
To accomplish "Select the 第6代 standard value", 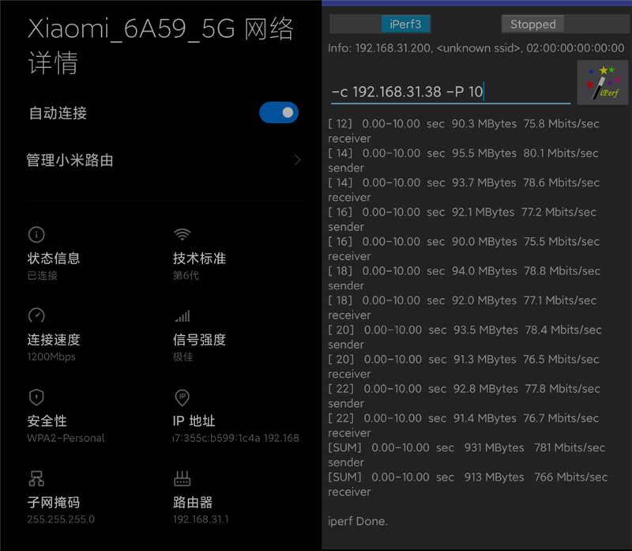I will (x=186, y=275).
